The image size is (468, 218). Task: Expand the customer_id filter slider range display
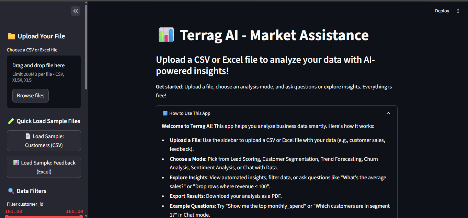point(44,211)
